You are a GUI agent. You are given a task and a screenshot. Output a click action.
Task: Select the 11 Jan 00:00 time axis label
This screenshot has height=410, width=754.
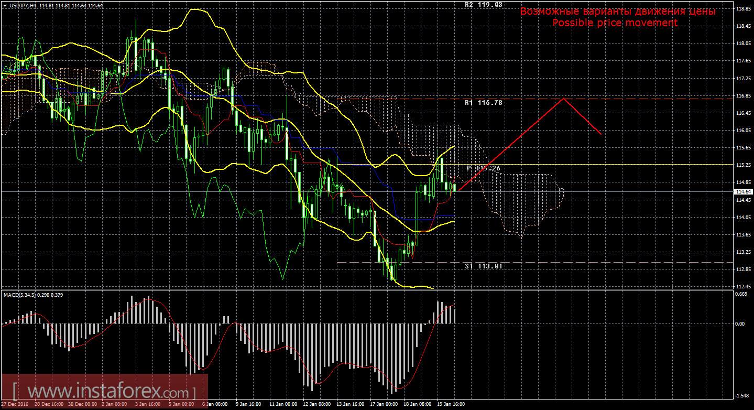(x=283, y=404)
